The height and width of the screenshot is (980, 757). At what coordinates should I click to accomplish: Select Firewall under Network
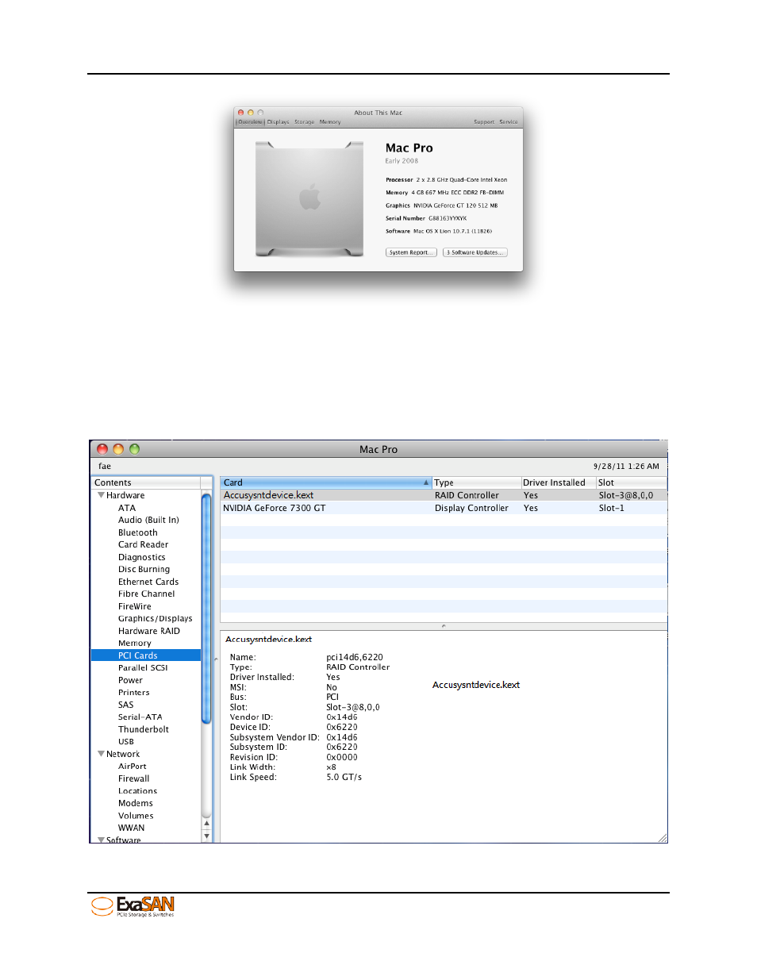pos(133,778)
